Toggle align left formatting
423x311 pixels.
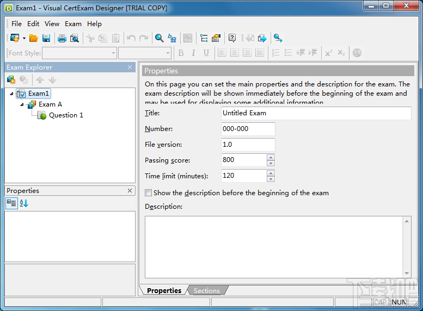tap(222, 53)
